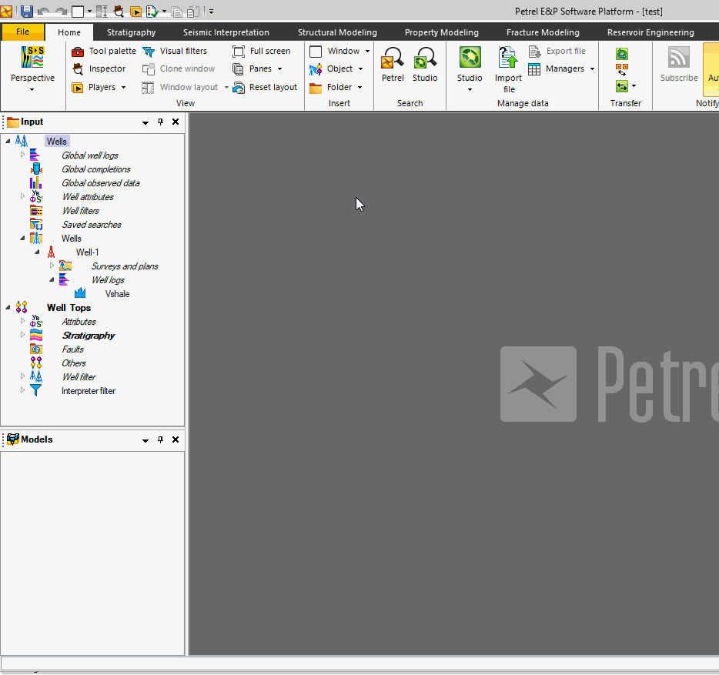Toggle the pin on the Models pane
This screenshot has height=675, width=719.
pyautogui.click(x=160, y=439)
